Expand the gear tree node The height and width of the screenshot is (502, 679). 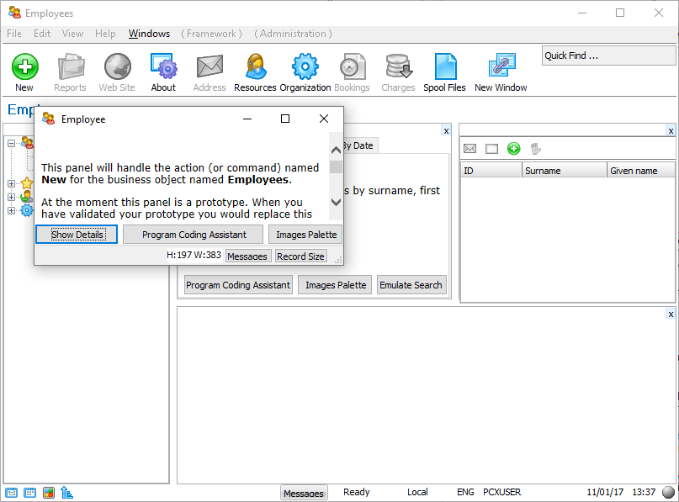(11, 210)
